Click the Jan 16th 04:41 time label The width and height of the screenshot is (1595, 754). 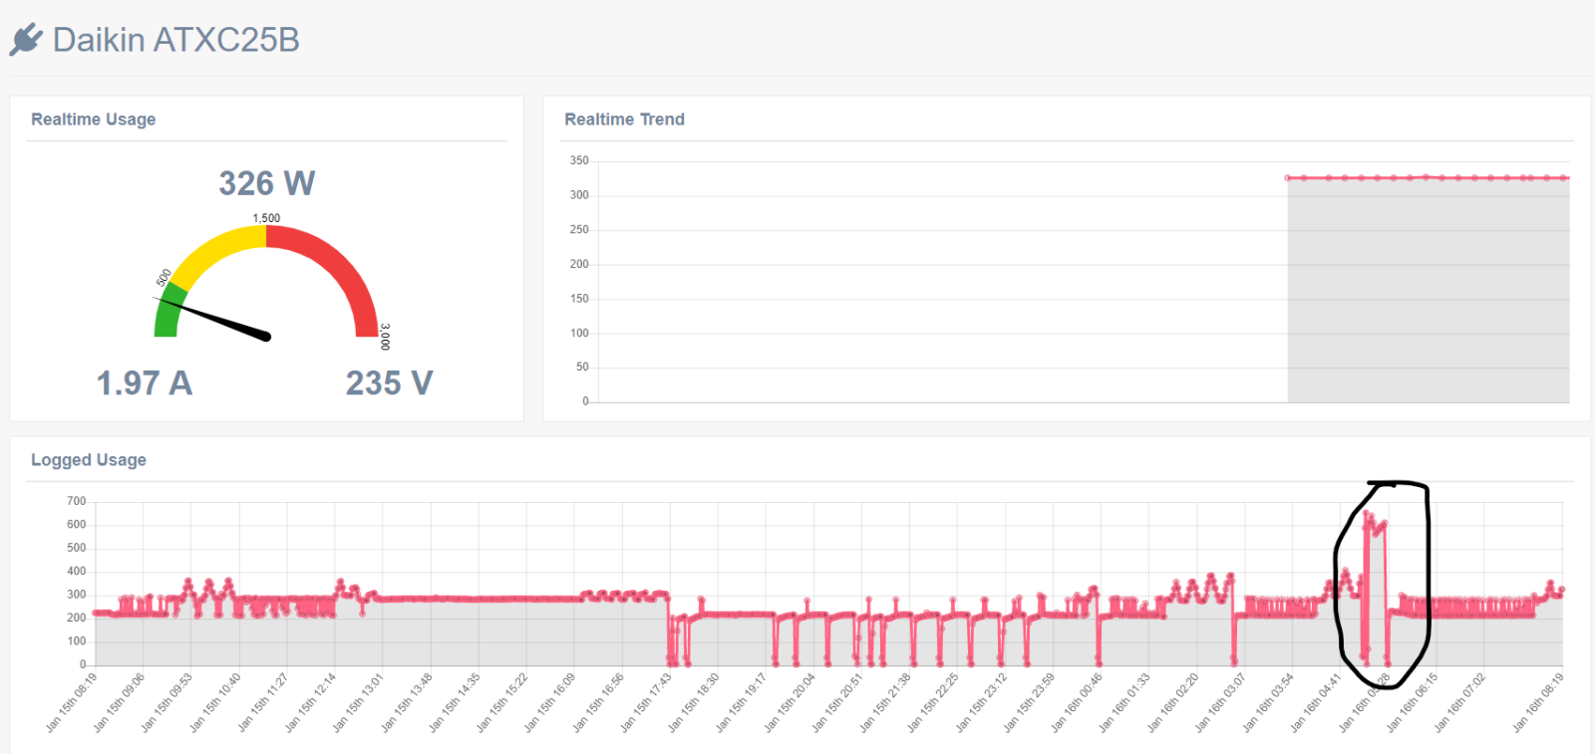[x=1316, y=702]
